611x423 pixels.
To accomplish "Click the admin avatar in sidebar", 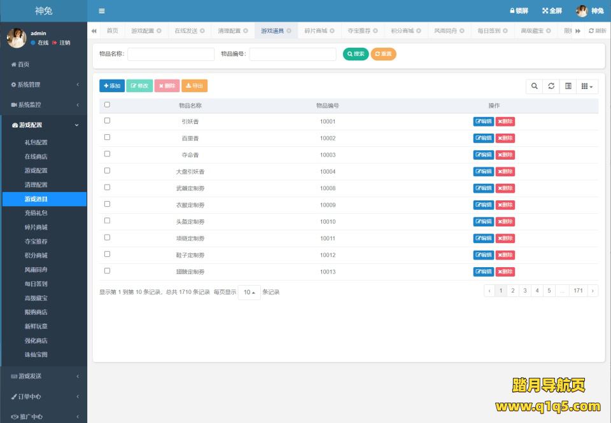I will [16, 38].
